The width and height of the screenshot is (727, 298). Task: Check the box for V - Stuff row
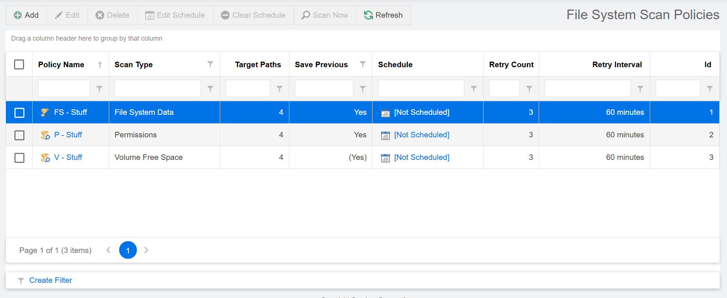19,158
